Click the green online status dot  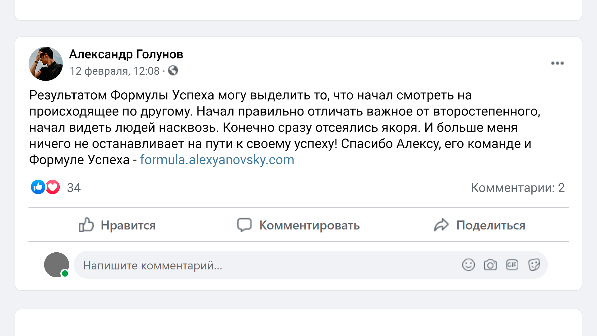(65, 273)
